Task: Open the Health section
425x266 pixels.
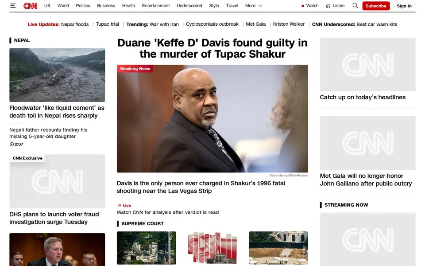Action: coord(128,6)
